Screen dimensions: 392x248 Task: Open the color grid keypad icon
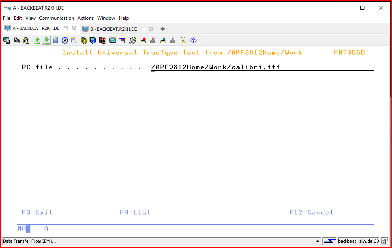tap(122, 40)
